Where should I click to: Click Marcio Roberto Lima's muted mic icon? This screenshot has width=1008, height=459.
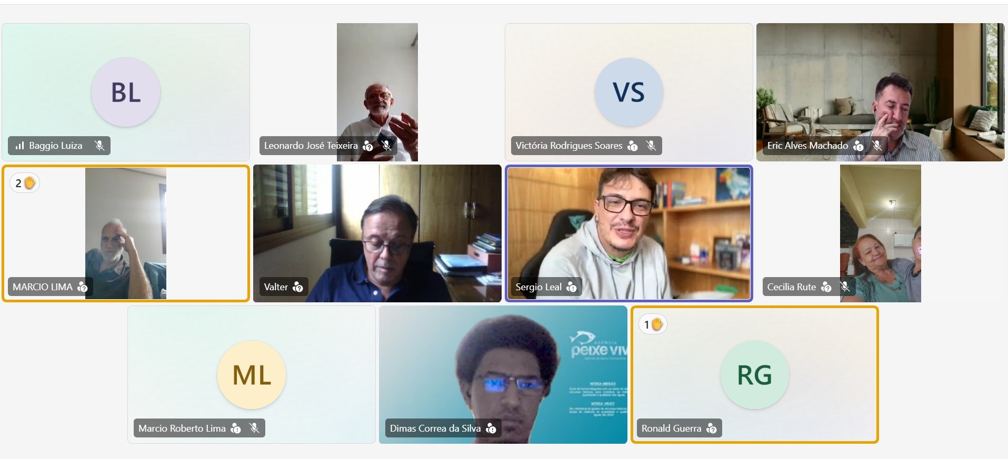pos(254,428)
